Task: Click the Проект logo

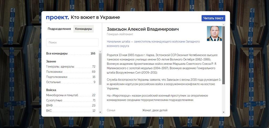Action: click(x=57, y=18)
